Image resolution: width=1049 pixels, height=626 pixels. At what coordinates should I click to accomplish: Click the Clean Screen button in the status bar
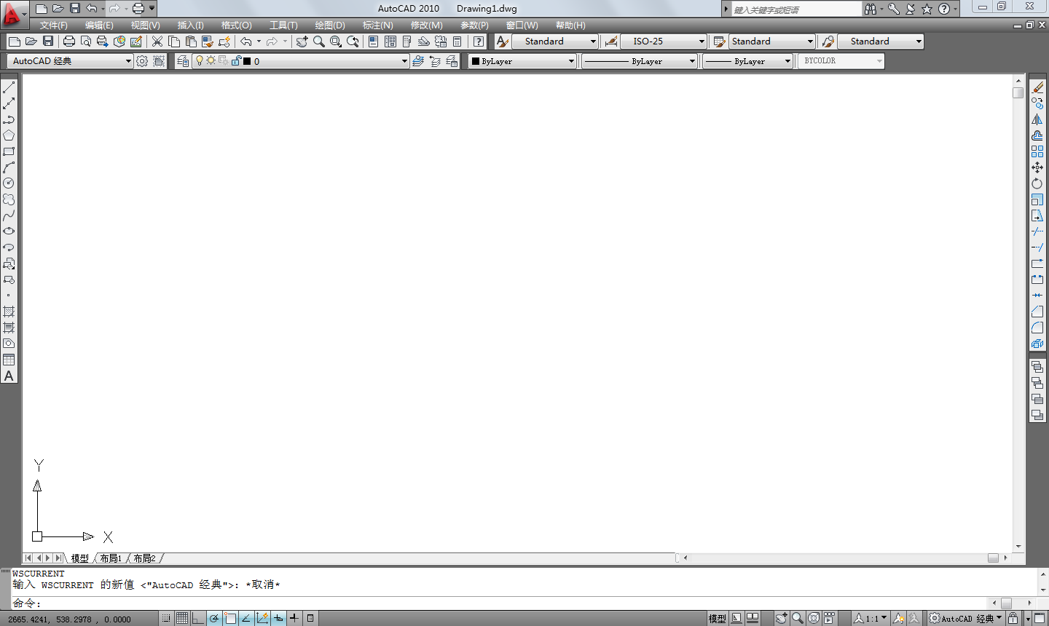pyautogui.click(x=1040, y=618)
